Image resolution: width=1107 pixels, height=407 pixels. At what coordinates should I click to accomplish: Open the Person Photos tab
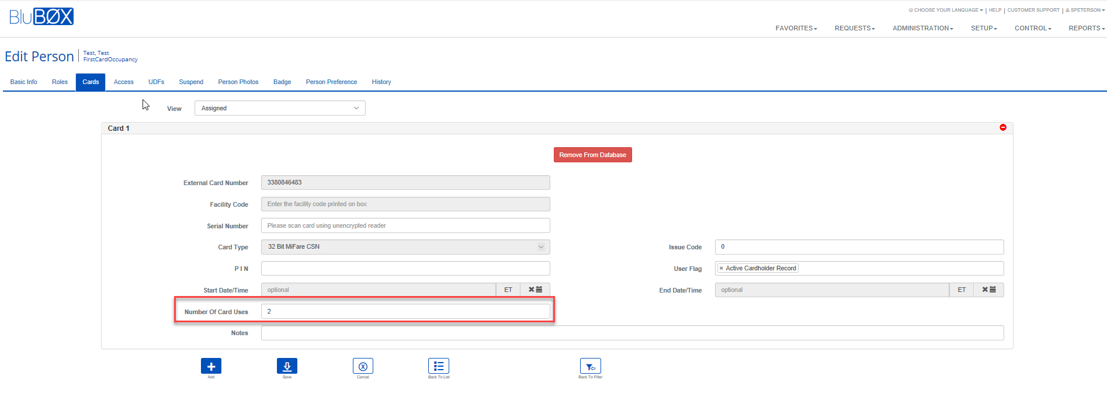tap(238, 82)
